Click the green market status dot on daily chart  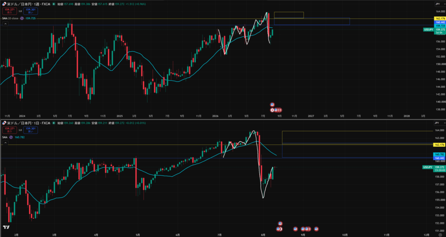pyautogui.click(x=54, y=123)
